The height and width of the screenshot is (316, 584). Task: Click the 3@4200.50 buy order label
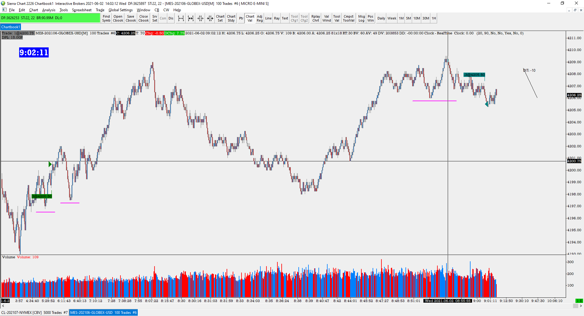pyautogui.click(x=42, y=197)
